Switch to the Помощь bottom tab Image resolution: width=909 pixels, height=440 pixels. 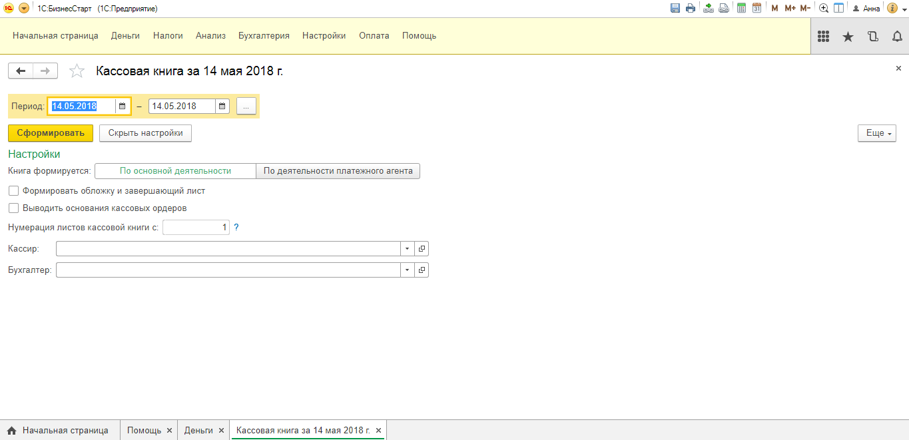pyautogui.click(x=144, y=431)
